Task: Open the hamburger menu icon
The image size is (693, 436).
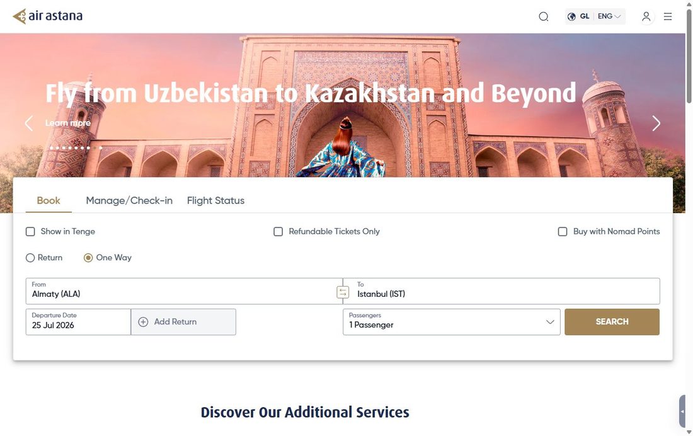Action: (x=668, y=17)
